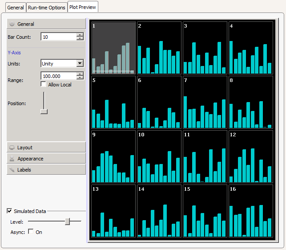Click the person icon beside Appearance
Screen dimensions: 286x250
coord(12,159)
